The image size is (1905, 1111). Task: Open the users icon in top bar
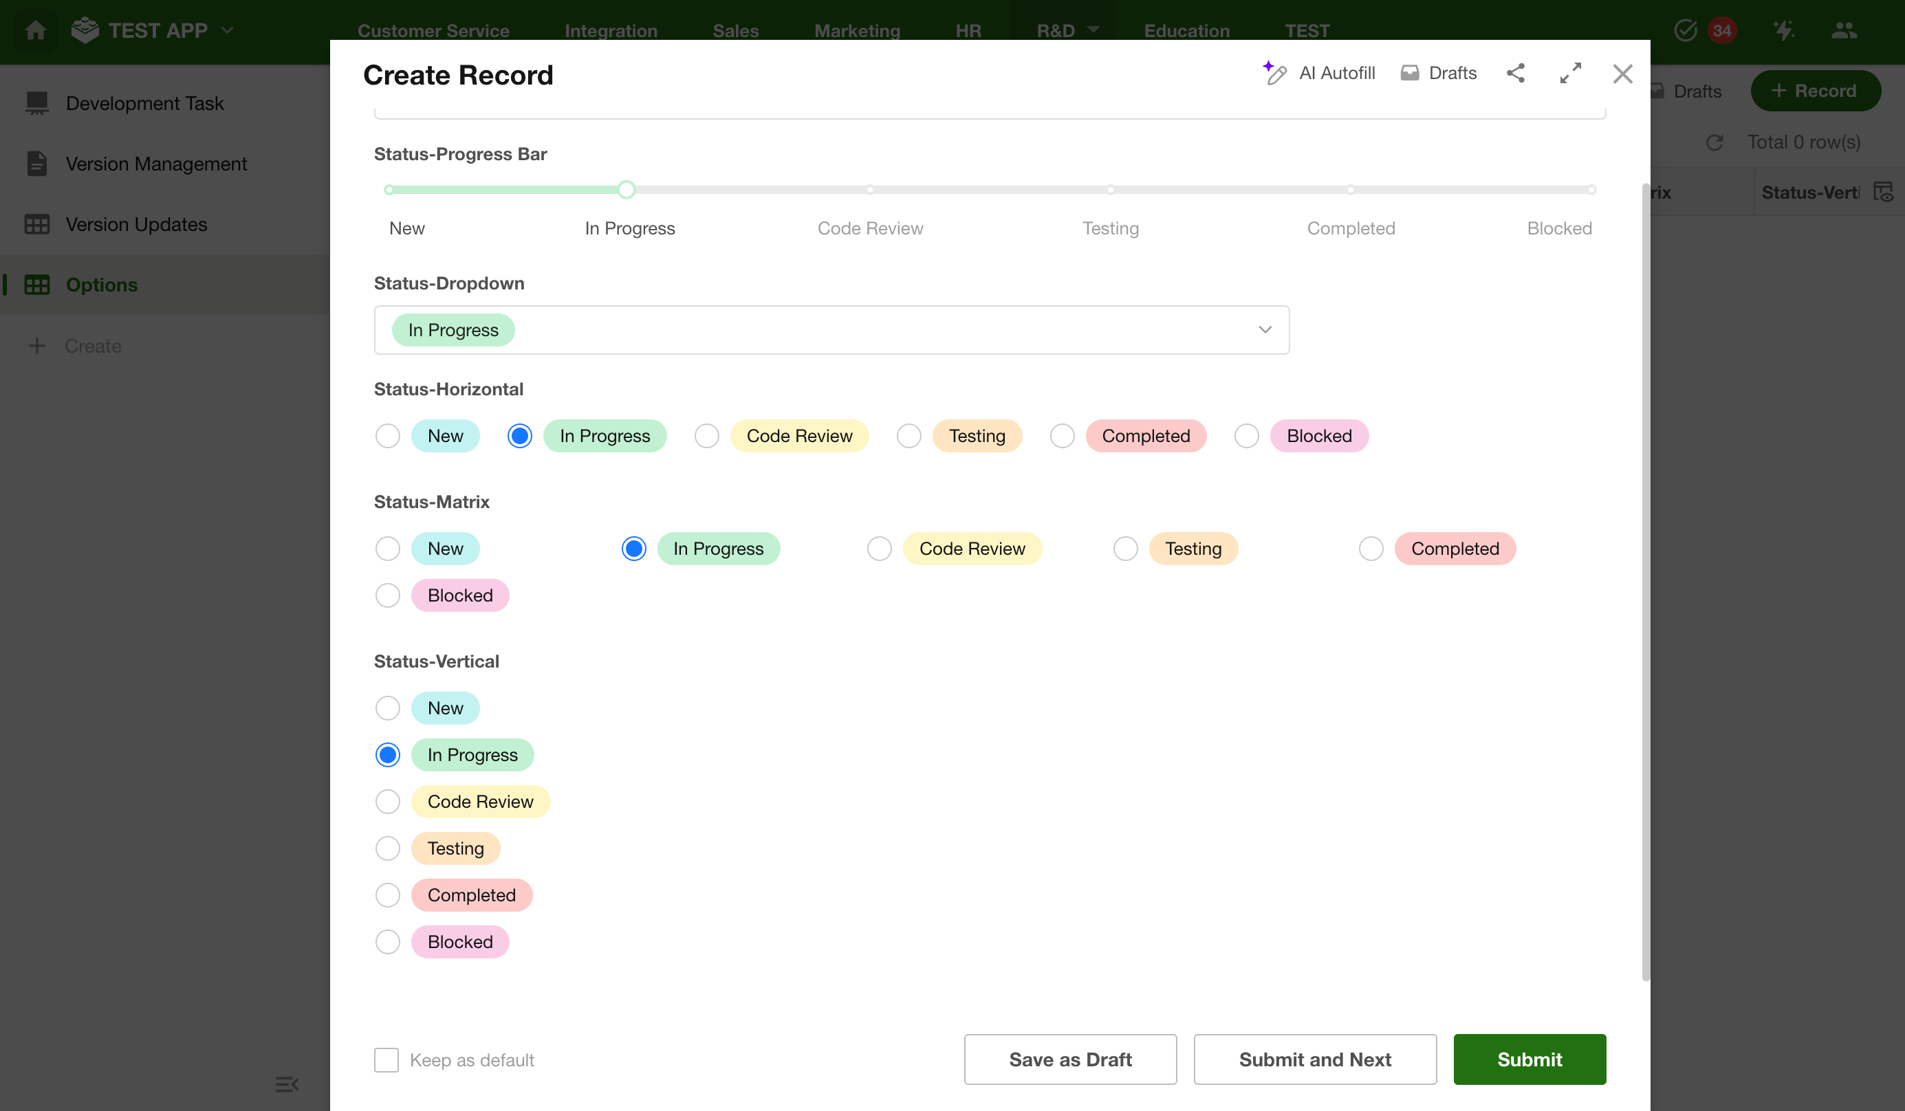click(x=1844, y=30)
